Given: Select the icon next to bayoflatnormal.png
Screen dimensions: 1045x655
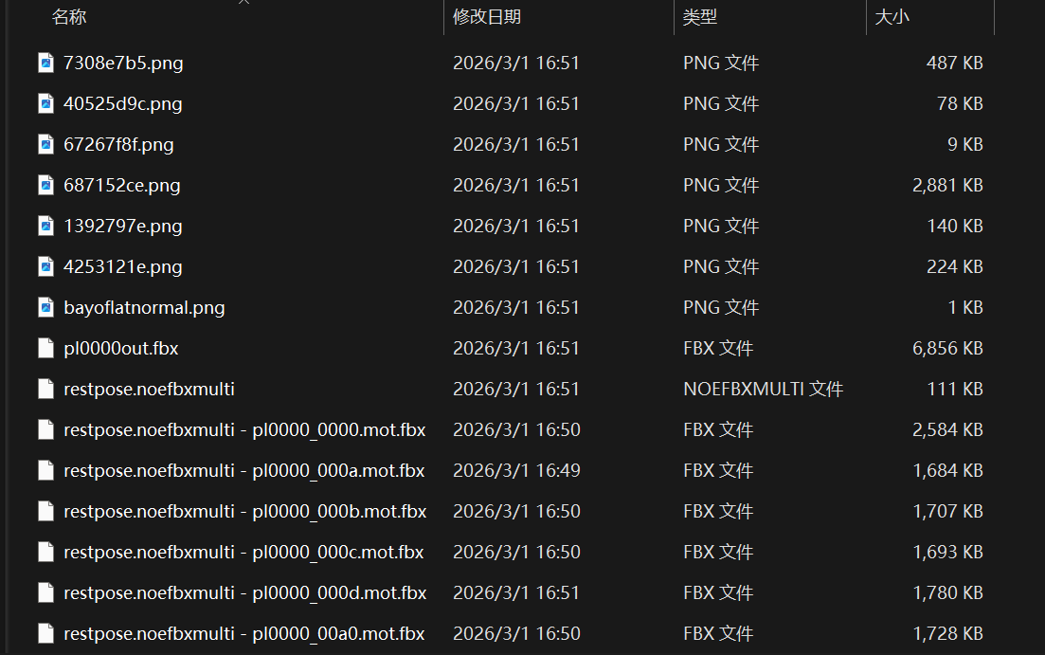Looking at the screenshot, I should [45, 308].
